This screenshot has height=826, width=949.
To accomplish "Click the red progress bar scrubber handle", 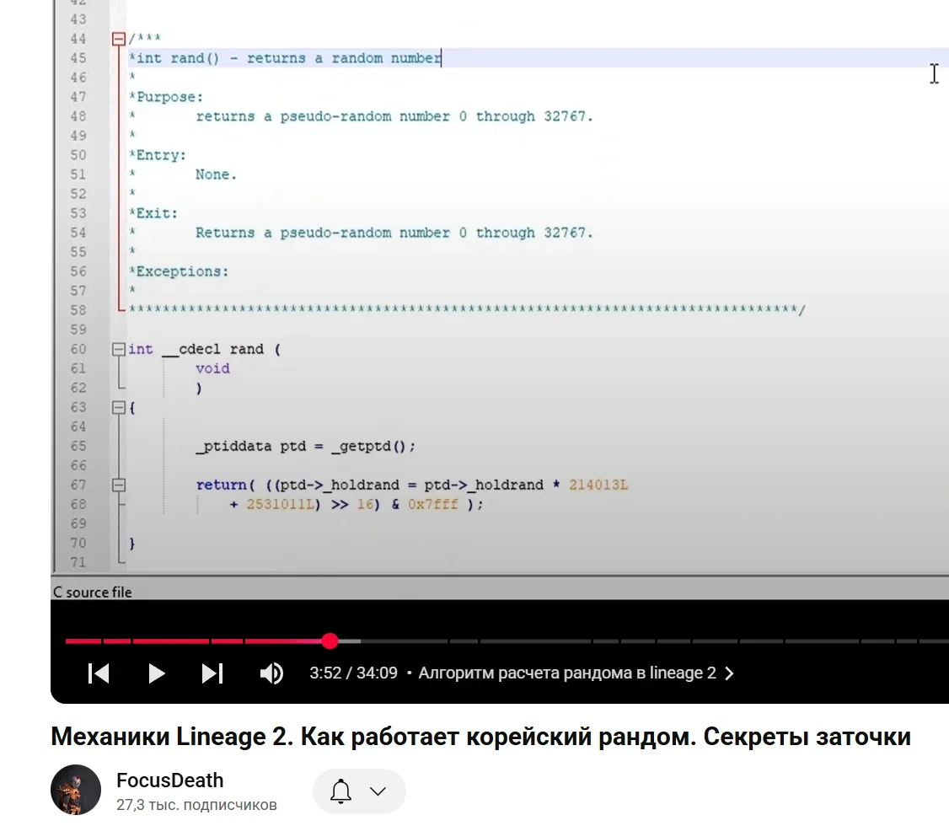I will 330,641.
